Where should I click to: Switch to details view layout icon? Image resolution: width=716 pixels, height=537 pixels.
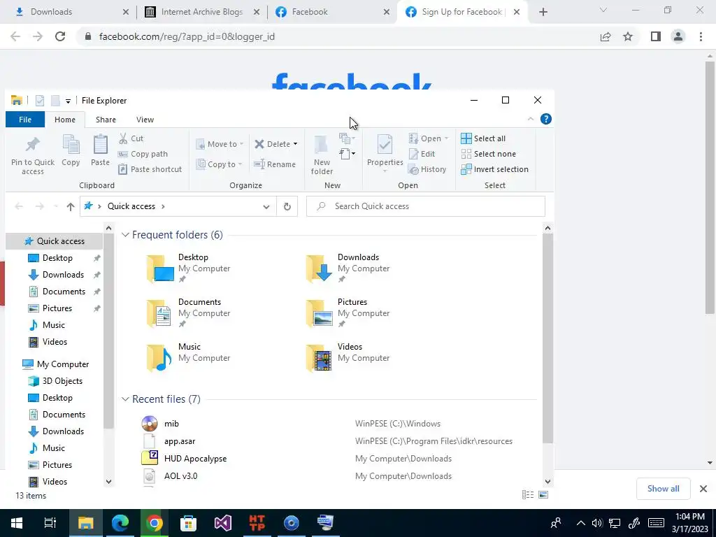point(528,495)
